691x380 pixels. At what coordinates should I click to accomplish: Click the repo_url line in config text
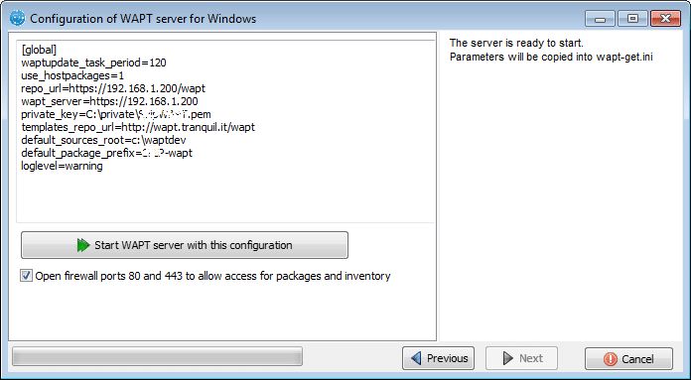pyautogui.click(x=113, y=88)
